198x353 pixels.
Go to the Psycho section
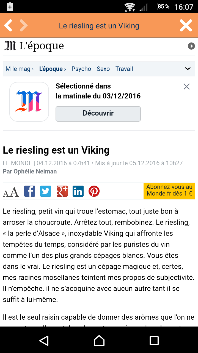(81, 69)
